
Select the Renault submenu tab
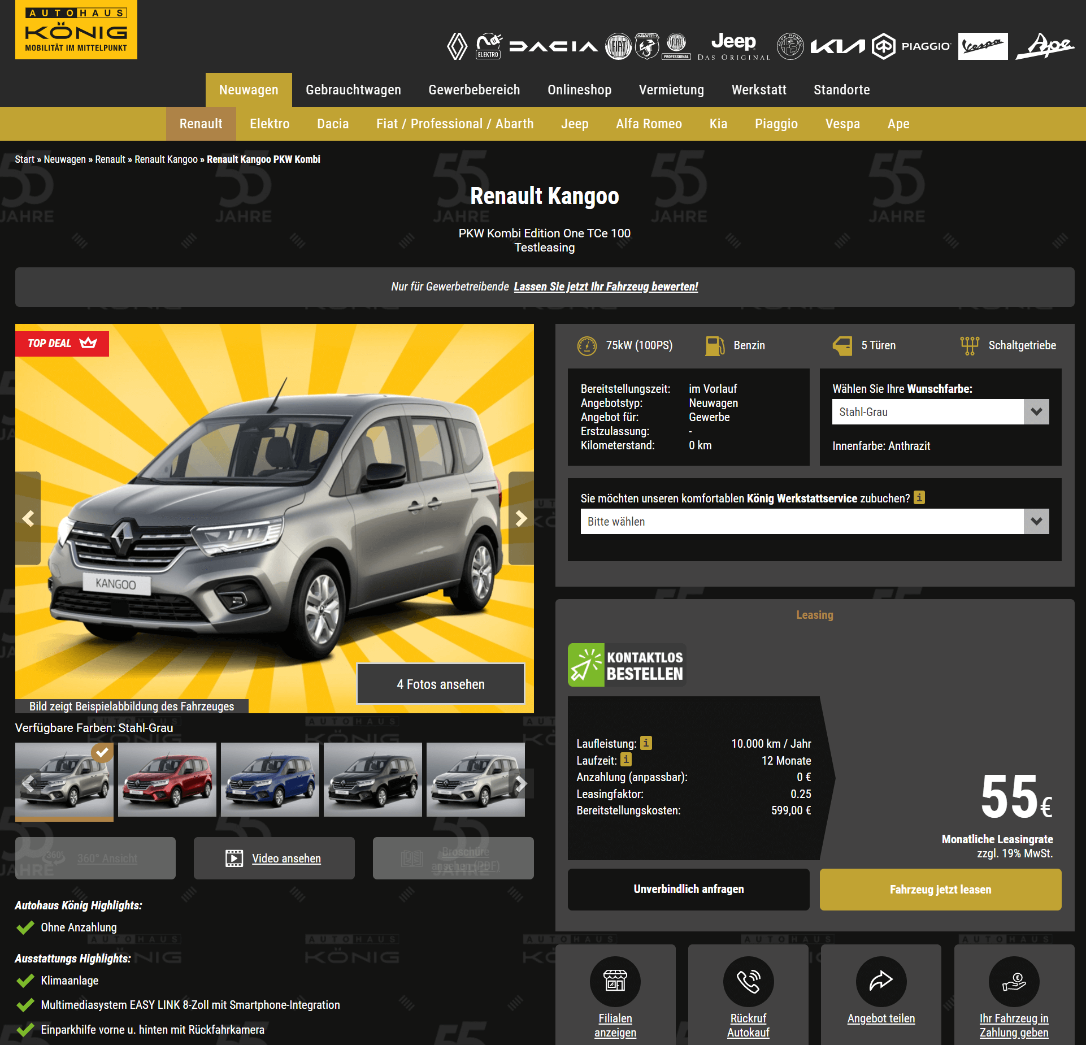pyautogui.click(x=201, y=124)
